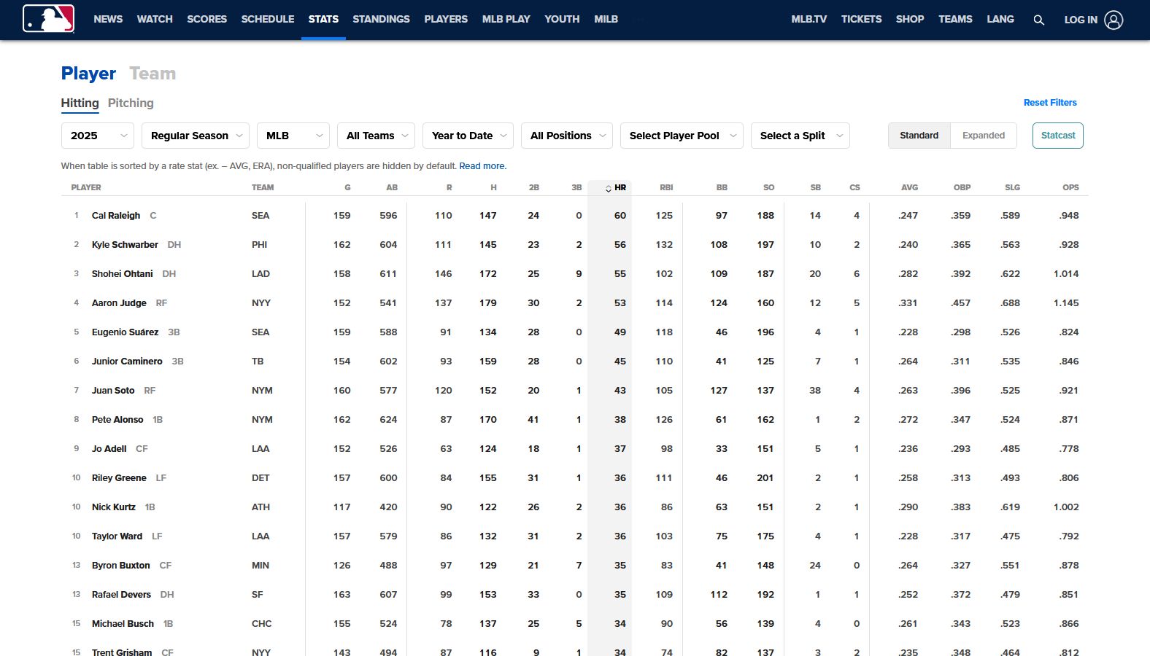Viewport: 1150px width, 656px height.
Task: Open search with the magnifying glass icon
Action: click(1038, 20)
